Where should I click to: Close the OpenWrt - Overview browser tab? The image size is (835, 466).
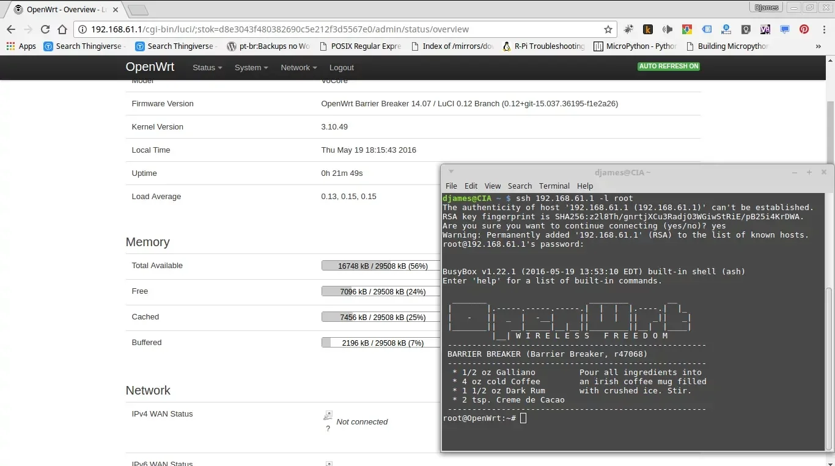coord(116,10)
